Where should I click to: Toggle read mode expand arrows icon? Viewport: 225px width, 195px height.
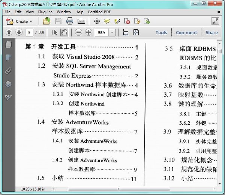click(x=215, y=21)
